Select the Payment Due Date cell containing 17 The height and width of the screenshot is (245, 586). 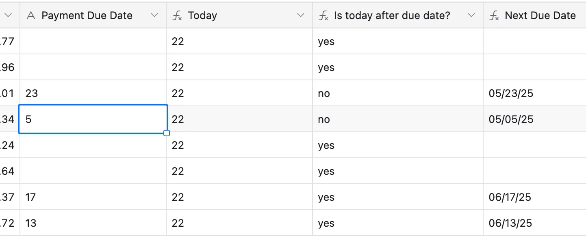tap(93, 197)
